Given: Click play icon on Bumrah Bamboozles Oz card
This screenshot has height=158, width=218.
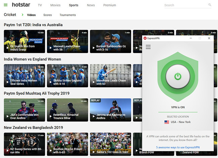Looking at the screenshot, I should tap(94, 48).
